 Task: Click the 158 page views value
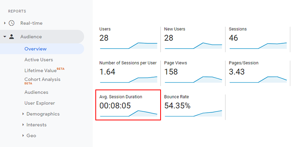[171, 72]
